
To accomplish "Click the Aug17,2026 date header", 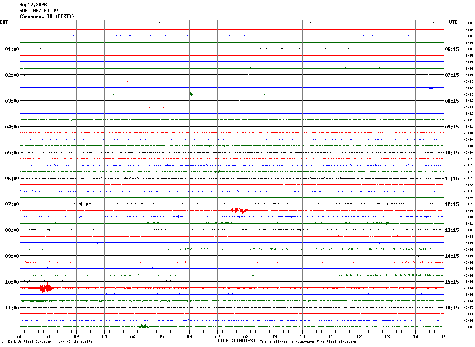I will 33,5.
